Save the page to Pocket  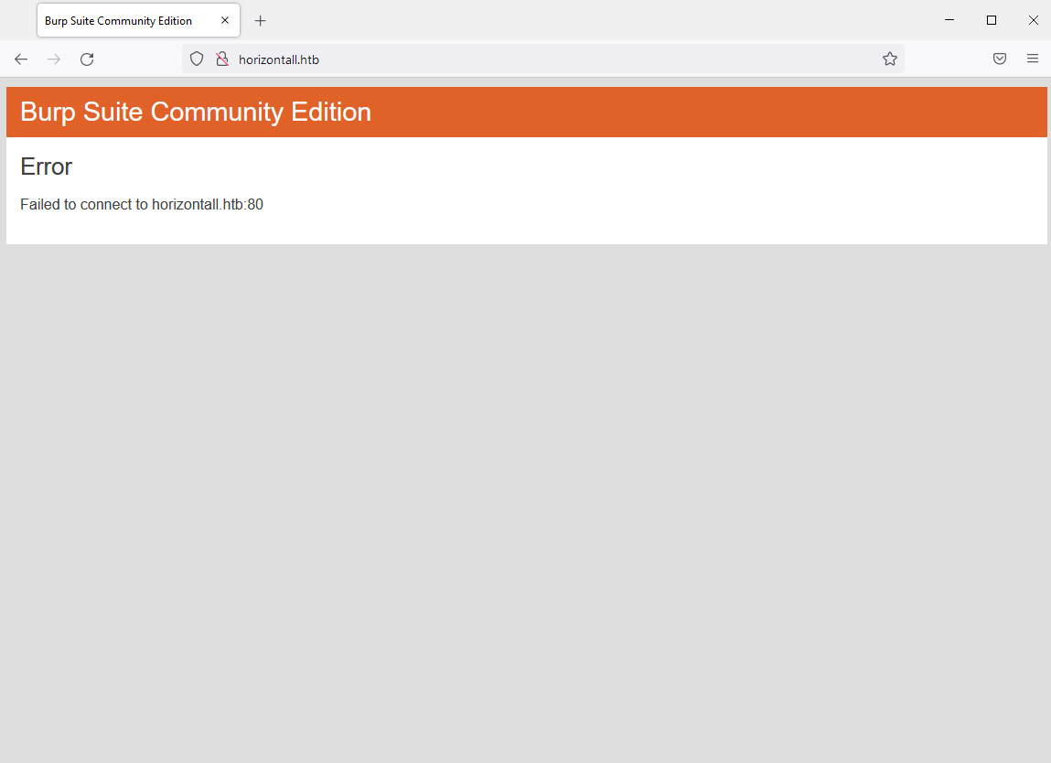(x=1000, y=59)
